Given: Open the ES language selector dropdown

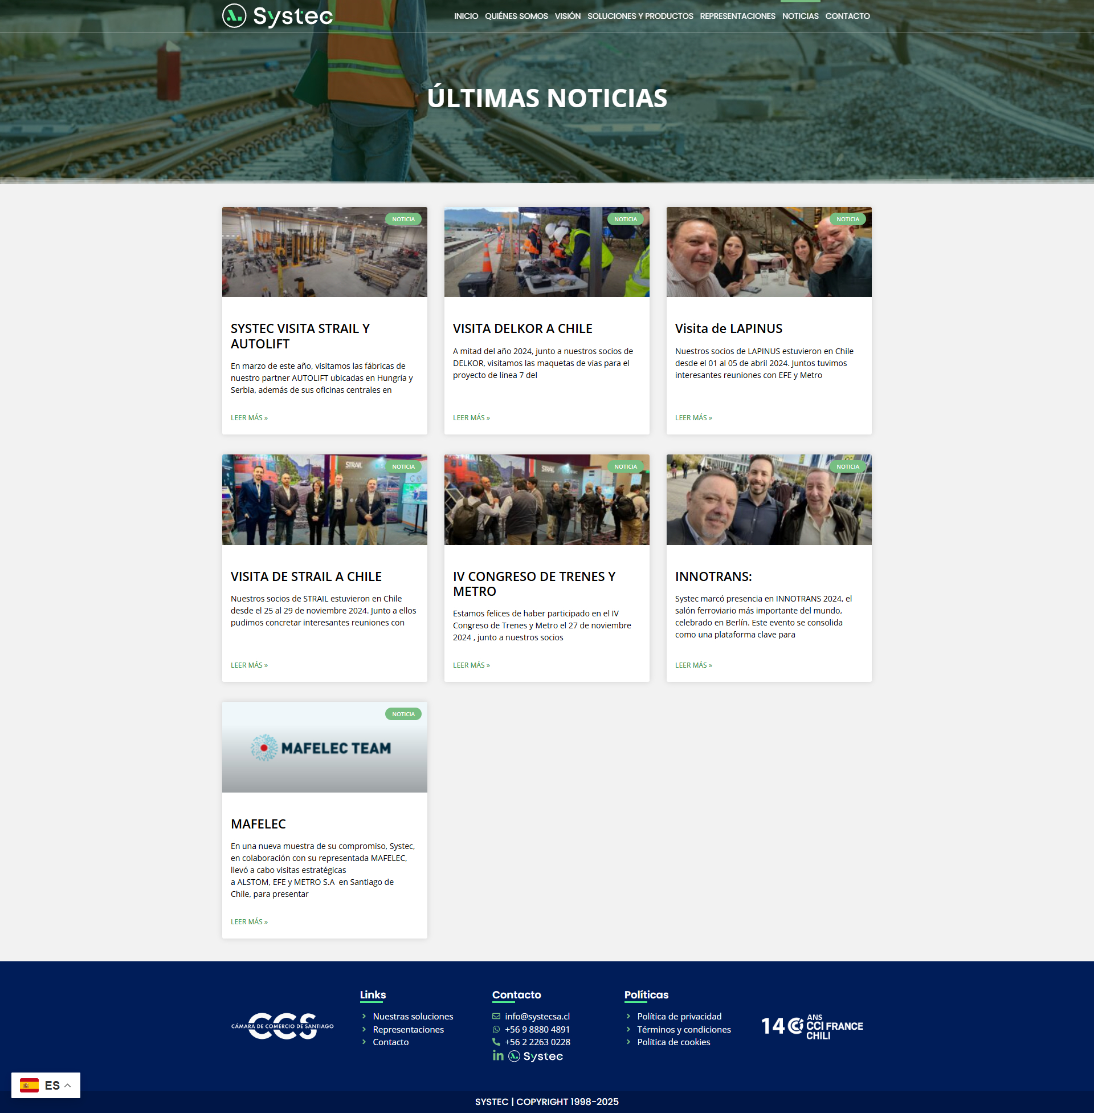Looking at the screenshot, I should (x=46, y=1086).
